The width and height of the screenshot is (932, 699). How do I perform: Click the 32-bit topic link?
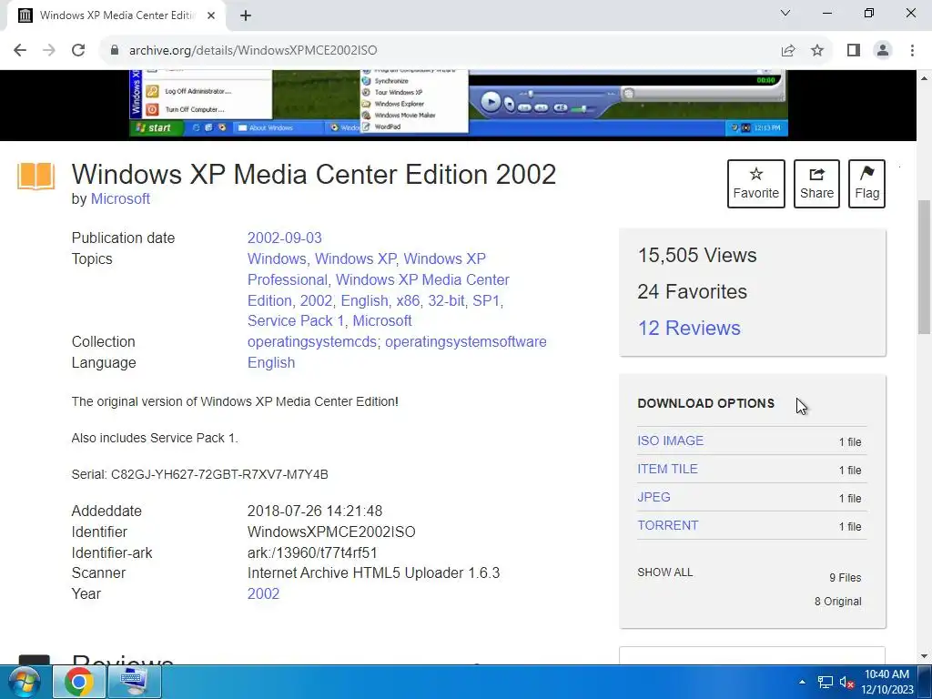pos(446,300)
